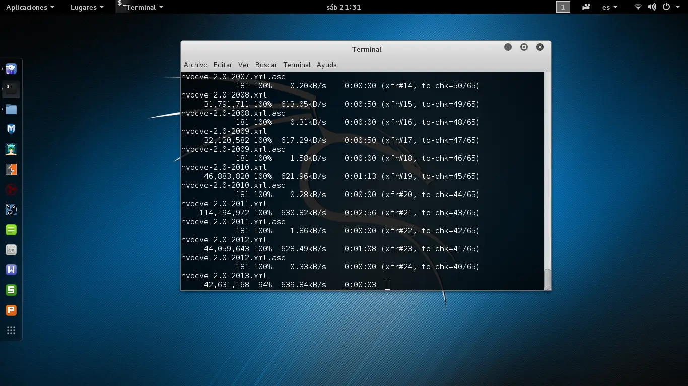This screenshot has width=688, height=386.
Task: Open the Aplicaciones menu
Action: pyautogui.click(x=30, y=7)
